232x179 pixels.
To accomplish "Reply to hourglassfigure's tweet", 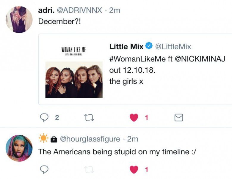I will tap(44, 170).
